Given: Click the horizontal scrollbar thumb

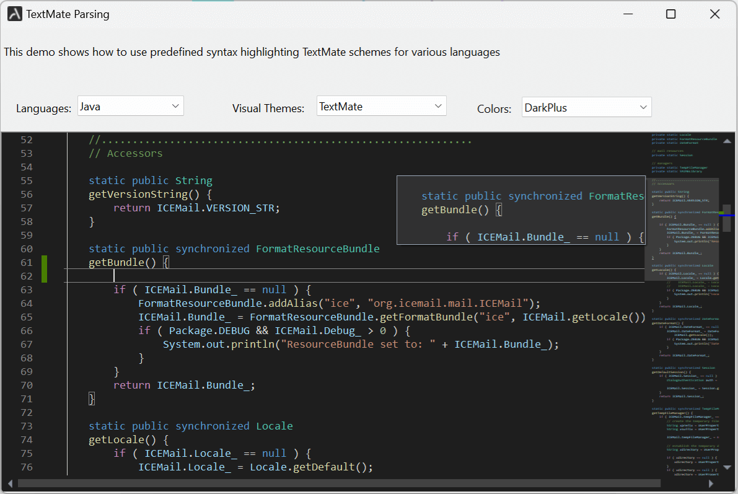Looking at the screenshot, I should (x=339, y=483).
